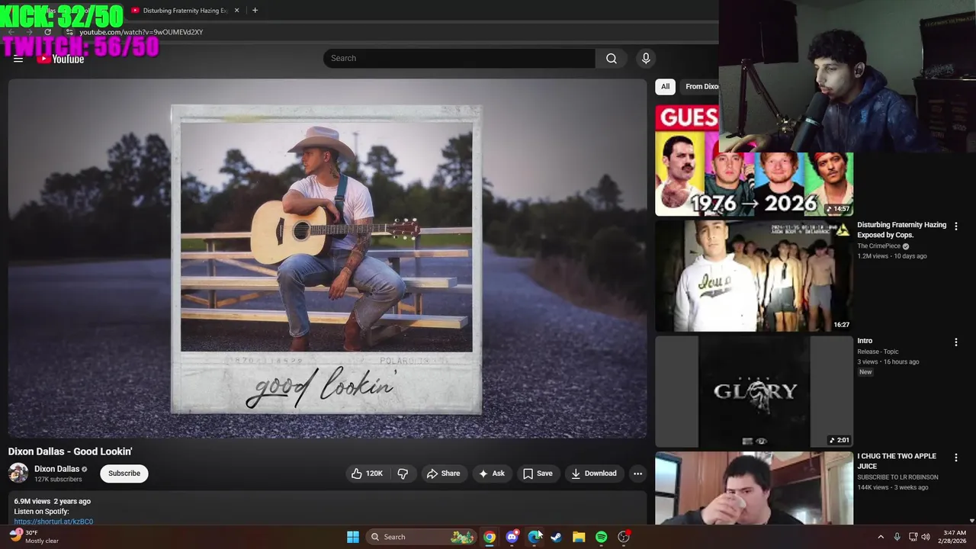Open the apple juice video thumbnail
The height and width of the screenshot is (549, 976).
coord(754,489)
